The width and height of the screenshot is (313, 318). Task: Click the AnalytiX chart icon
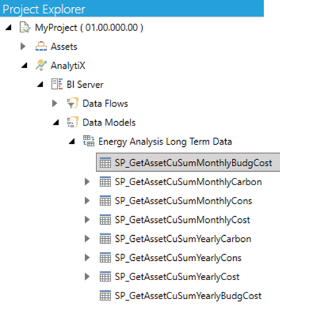tap(41, 65)
